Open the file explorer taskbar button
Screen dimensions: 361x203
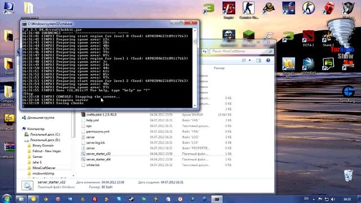(21, 199)
